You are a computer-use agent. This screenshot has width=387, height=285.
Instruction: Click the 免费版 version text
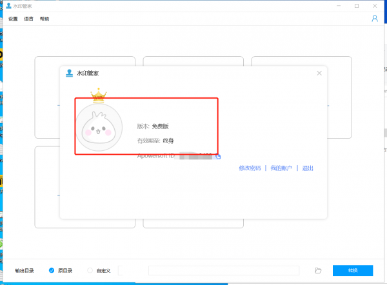[160, 126]
